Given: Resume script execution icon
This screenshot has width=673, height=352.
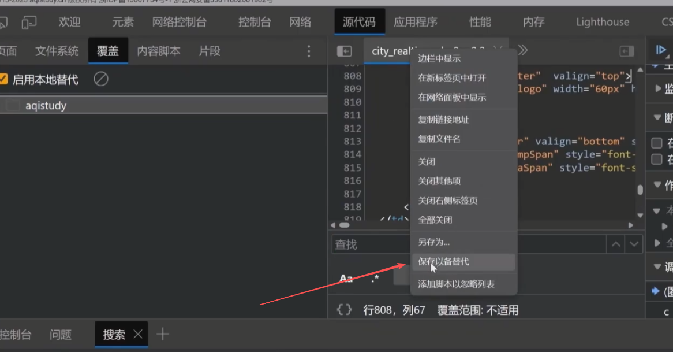Looking at the screenshot, I should [661, 50].
